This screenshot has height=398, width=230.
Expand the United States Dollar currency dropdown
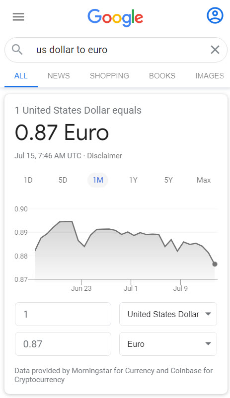pos(168,314)
